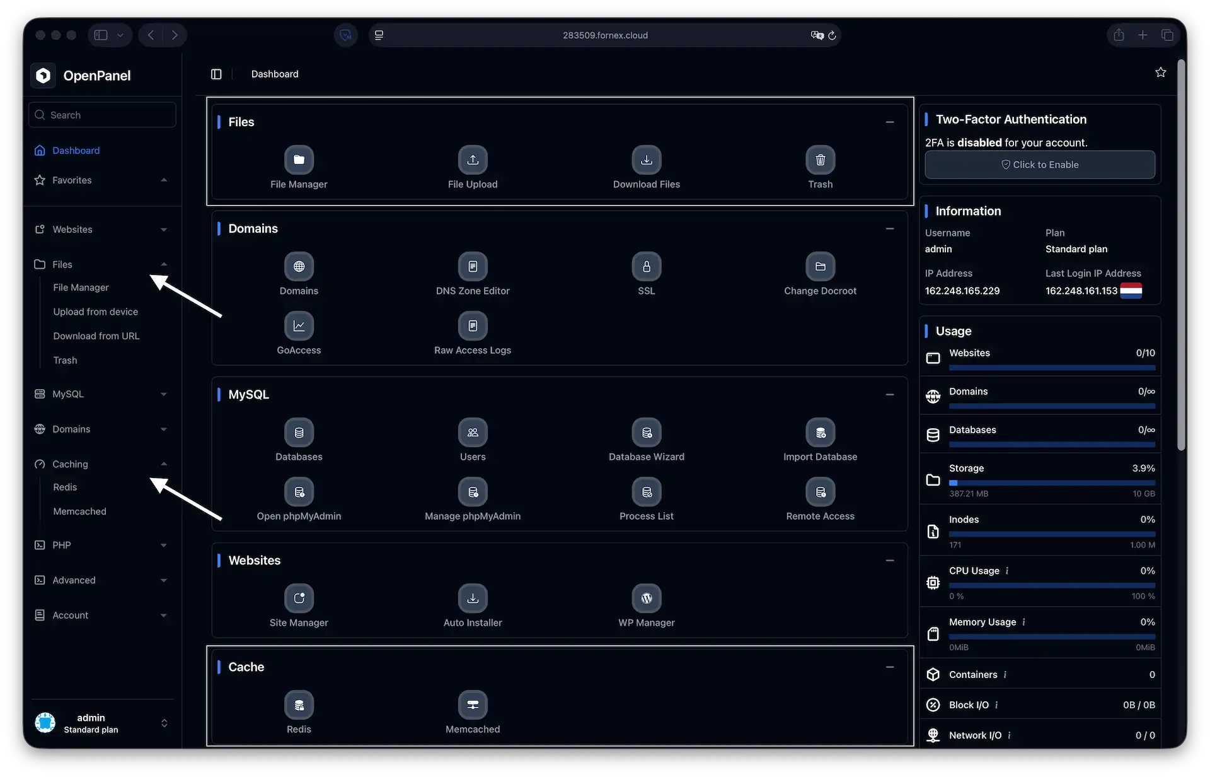The image size is (1210, 777).
Task: Collapse the Caching sidebar section
Action: click(x=163, y=464)
